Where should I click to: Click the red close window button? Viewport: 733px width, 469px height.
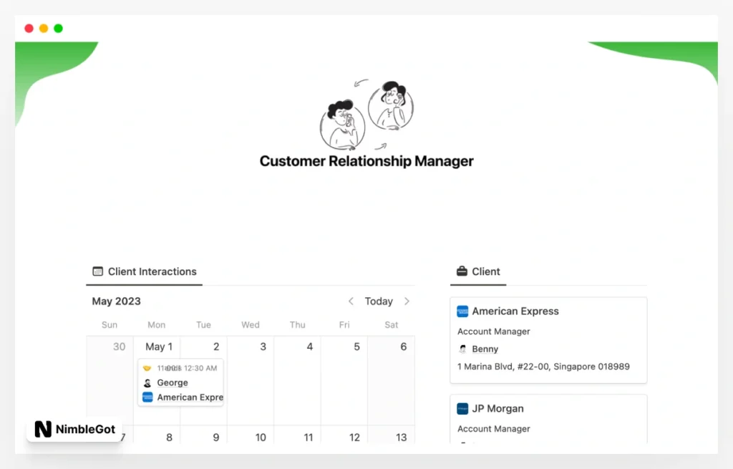pos(29,29)
